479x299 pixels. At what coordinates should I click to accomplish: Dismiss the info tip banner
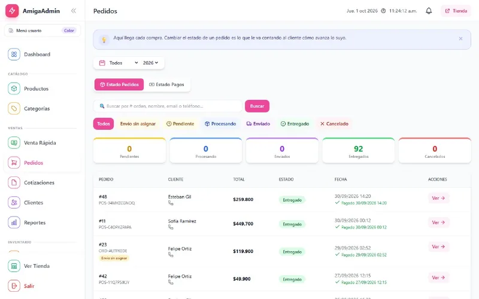pyautogui.click(x=460, y=39)
